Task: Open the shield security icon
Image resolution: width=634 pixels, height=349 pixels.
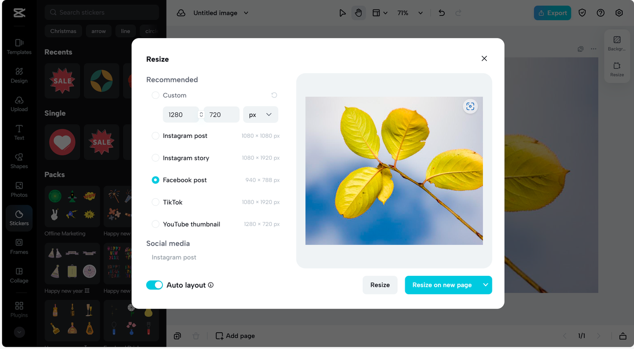Action: click(582, 13)
